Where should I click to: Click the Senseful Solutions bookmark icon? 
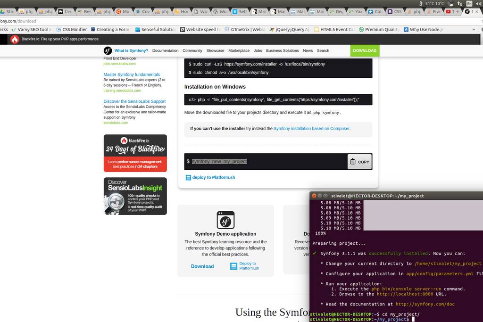[138, 30]
